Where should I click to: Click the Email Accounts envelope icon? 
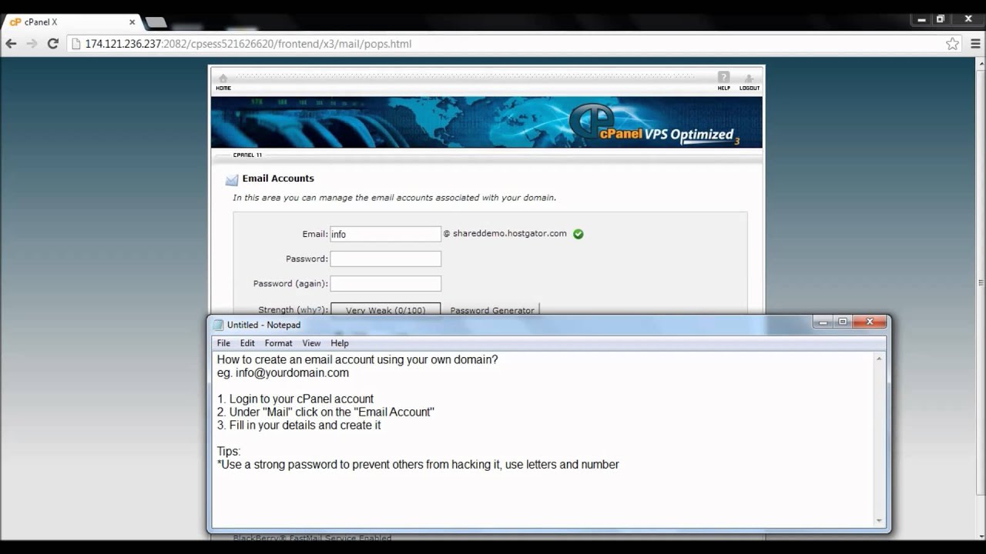pos(232,180)
